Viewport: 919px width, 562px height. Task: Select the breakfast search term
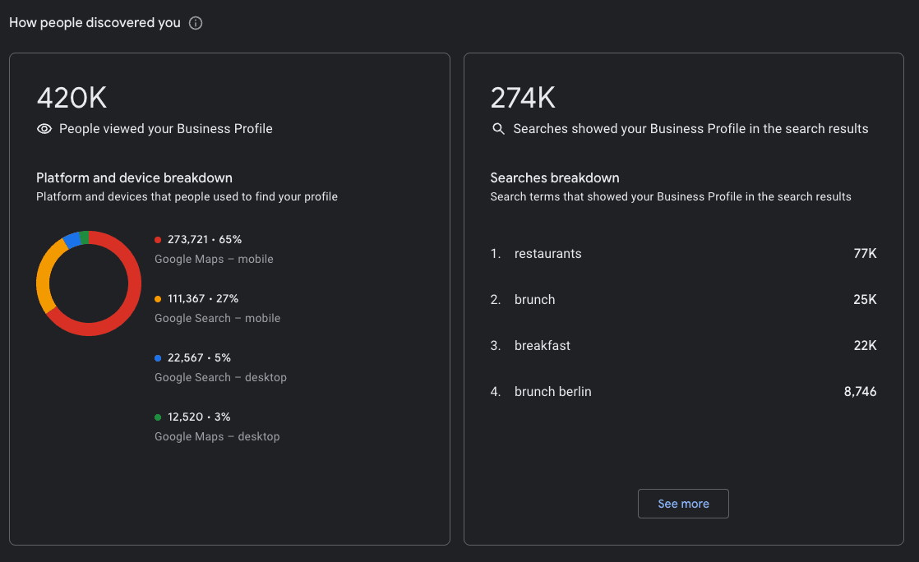(542, 346)
